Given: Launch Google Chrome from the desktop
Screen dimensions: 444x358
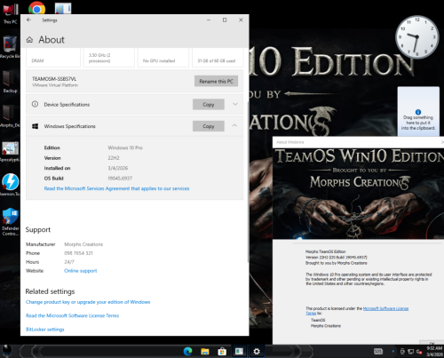Looking at the screenshot, I should point(36,8).
